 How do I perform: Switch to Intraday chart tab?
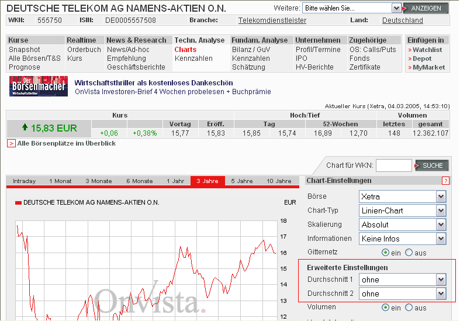coord(25,181)
